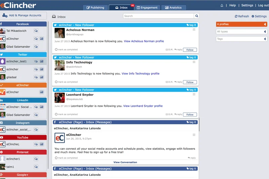Screen dimensions: 269x179
Task: Open analytics icon for eclincher_test1 Twitter
Action: pos(42,61)
